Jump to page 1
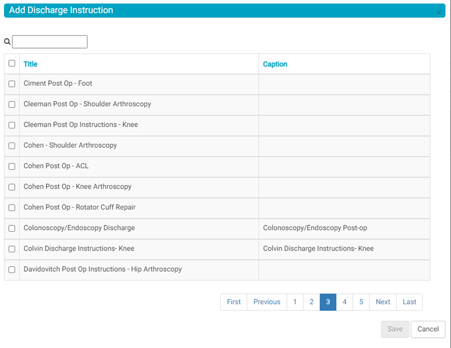The width and height of the screenshot is (451, 348). [x=295, y=302]
